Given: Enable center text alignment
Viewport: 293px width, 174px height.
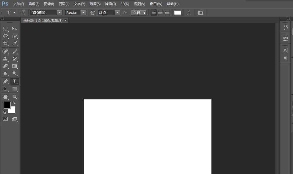Looking at the screenshot, I should coord(160,13).
